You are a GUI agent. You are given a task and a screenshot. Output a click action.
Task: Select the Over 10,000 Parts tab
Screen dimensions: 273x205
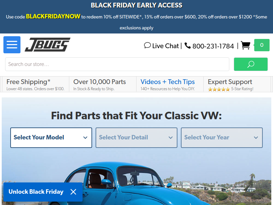[103, 84]
